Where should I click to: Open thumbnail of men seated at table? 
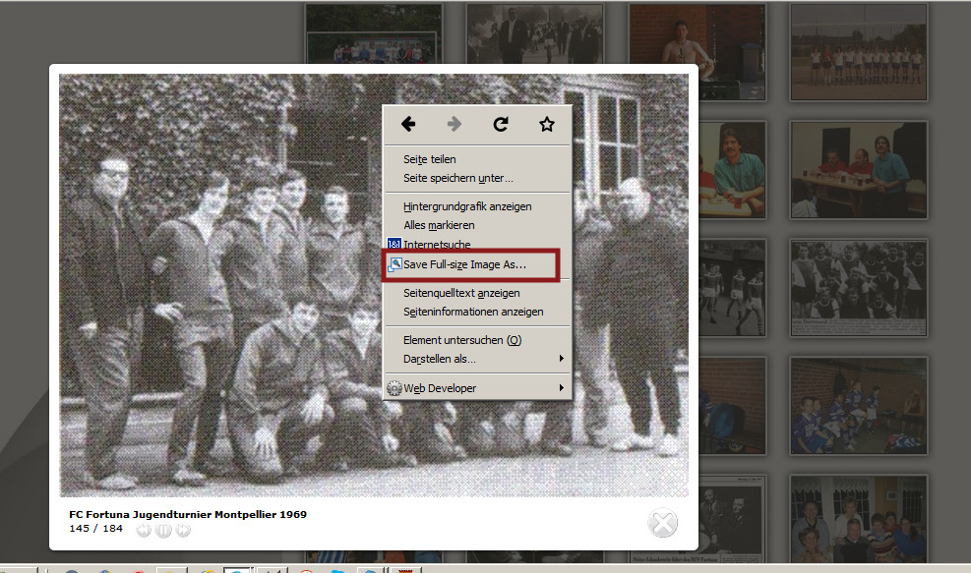(x=858, y=170)
